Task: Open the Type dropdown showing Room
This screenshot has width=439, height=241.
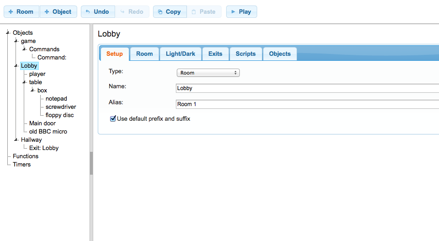Action: 208,73
